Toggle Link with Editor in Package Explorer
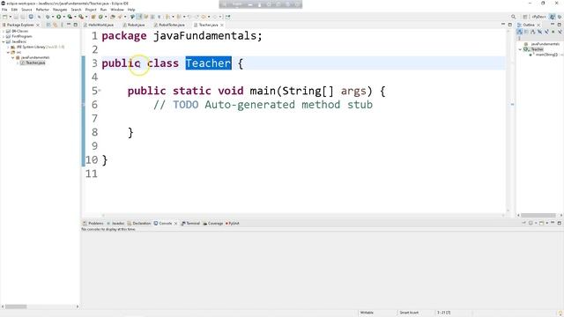 tap(55, 25)
